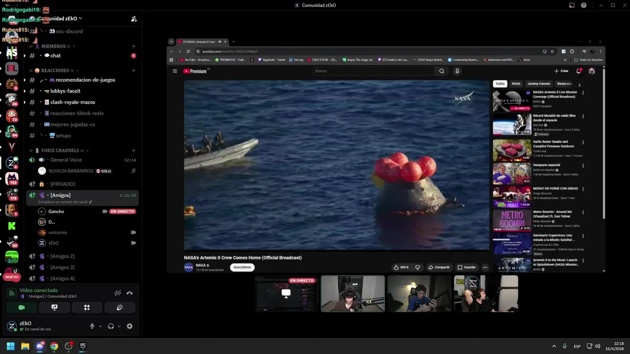630x354 pixels.
Task: Add a channel to the MIEMBROS category
Action: (133, 46)
